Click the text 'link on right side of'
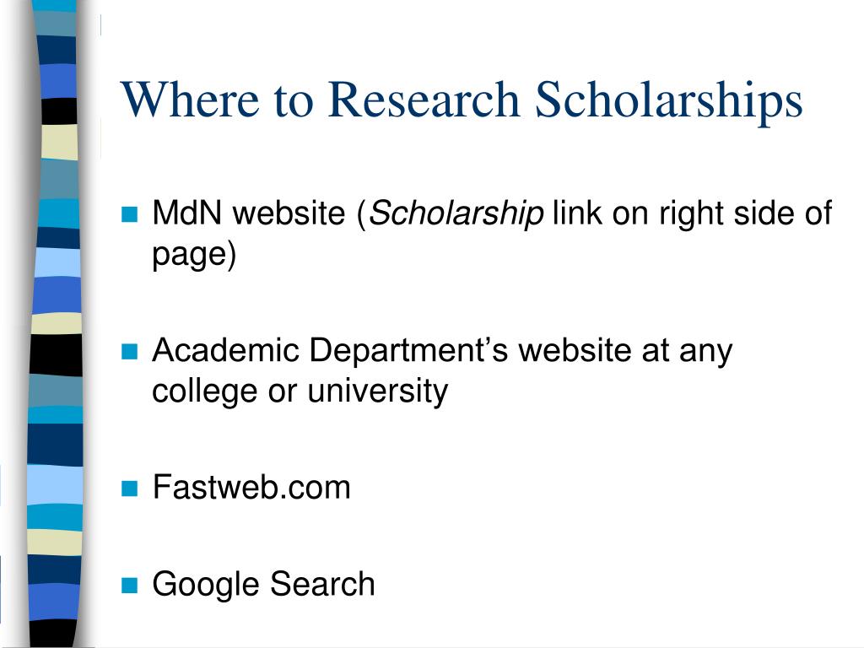864x648 pixels. point(692,213)
